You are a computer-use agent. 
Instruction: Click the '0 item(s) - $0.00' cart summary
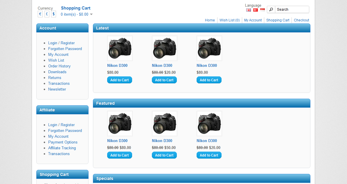coord(75,14)
